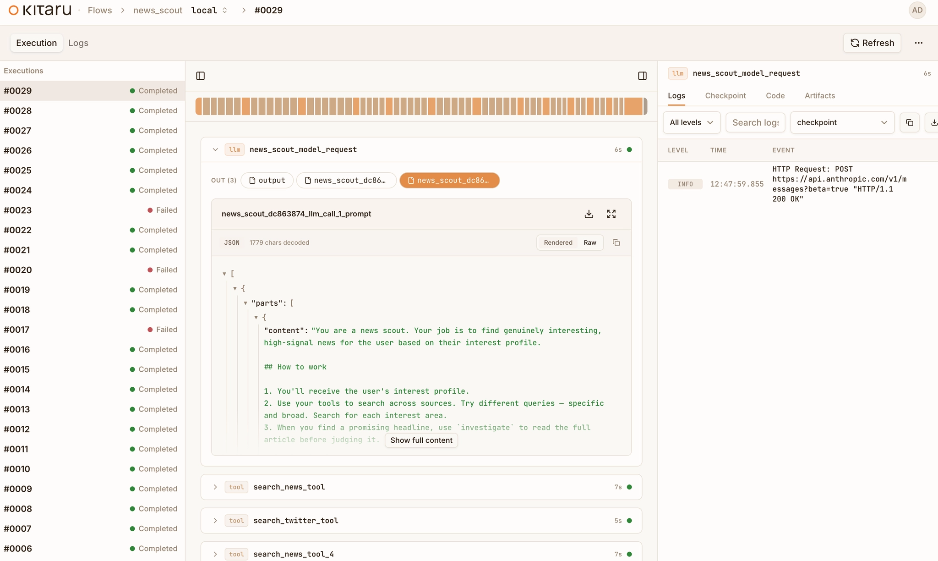This screenshot has height=561, width=938.
Task: Collapse the "parts" JSON node
Action: (245, 303)
